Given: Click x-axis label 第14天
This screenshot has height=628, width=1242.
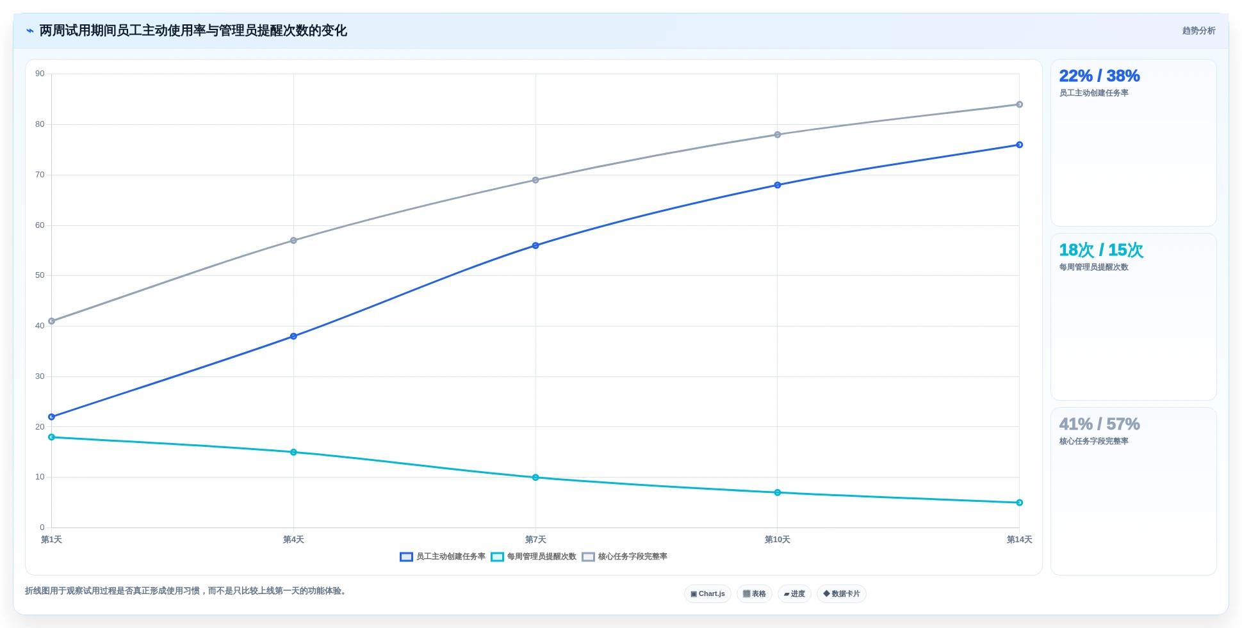Looking at the screenshot, I should (1020, 540).
